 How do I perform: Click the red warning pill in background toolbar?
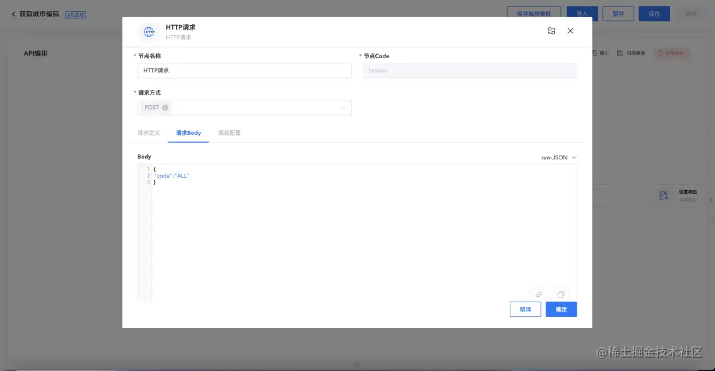pyautogui.click(x=671, y=54)
